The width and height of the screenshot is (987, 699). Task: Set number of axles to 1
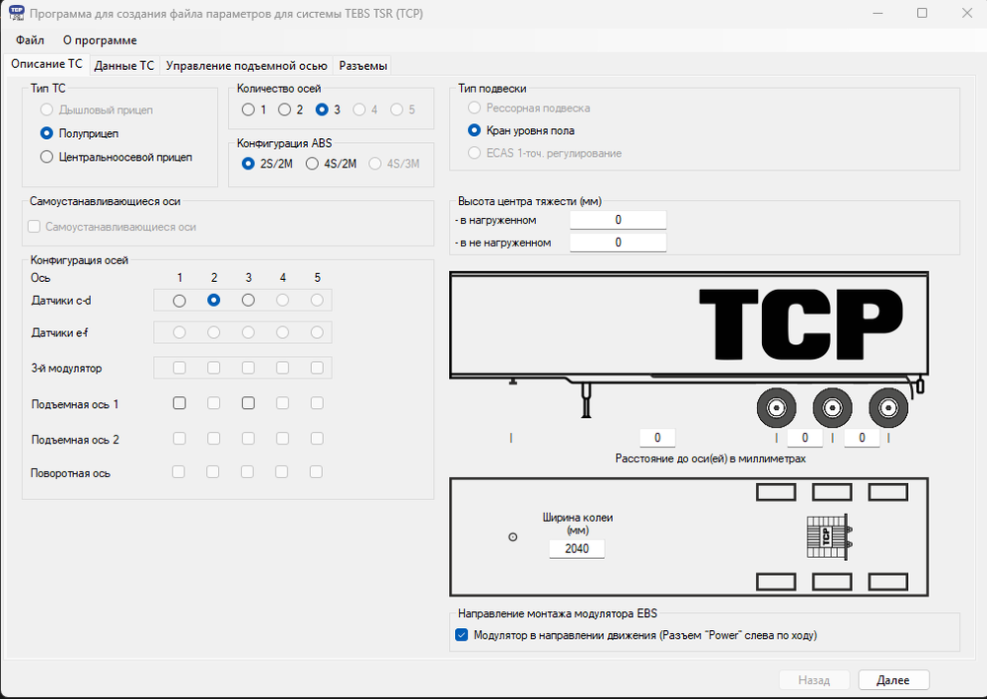click(255, 109)
